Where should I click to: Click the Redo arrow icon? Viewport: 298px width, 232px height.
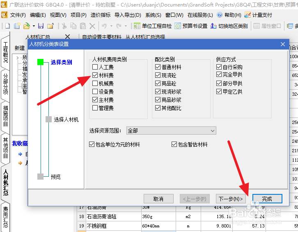point(119,26)
